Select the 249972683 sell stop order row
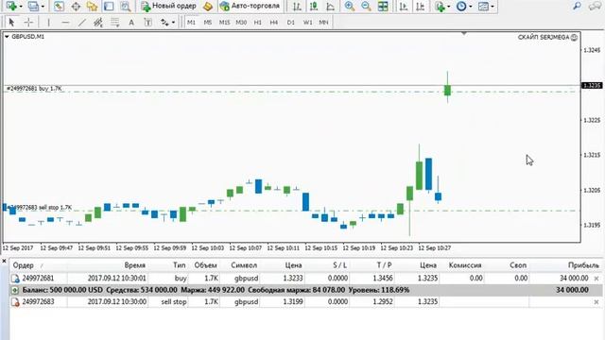Image resolution: width=605 pixels, height=340 pixels. [x=304, y=302]
